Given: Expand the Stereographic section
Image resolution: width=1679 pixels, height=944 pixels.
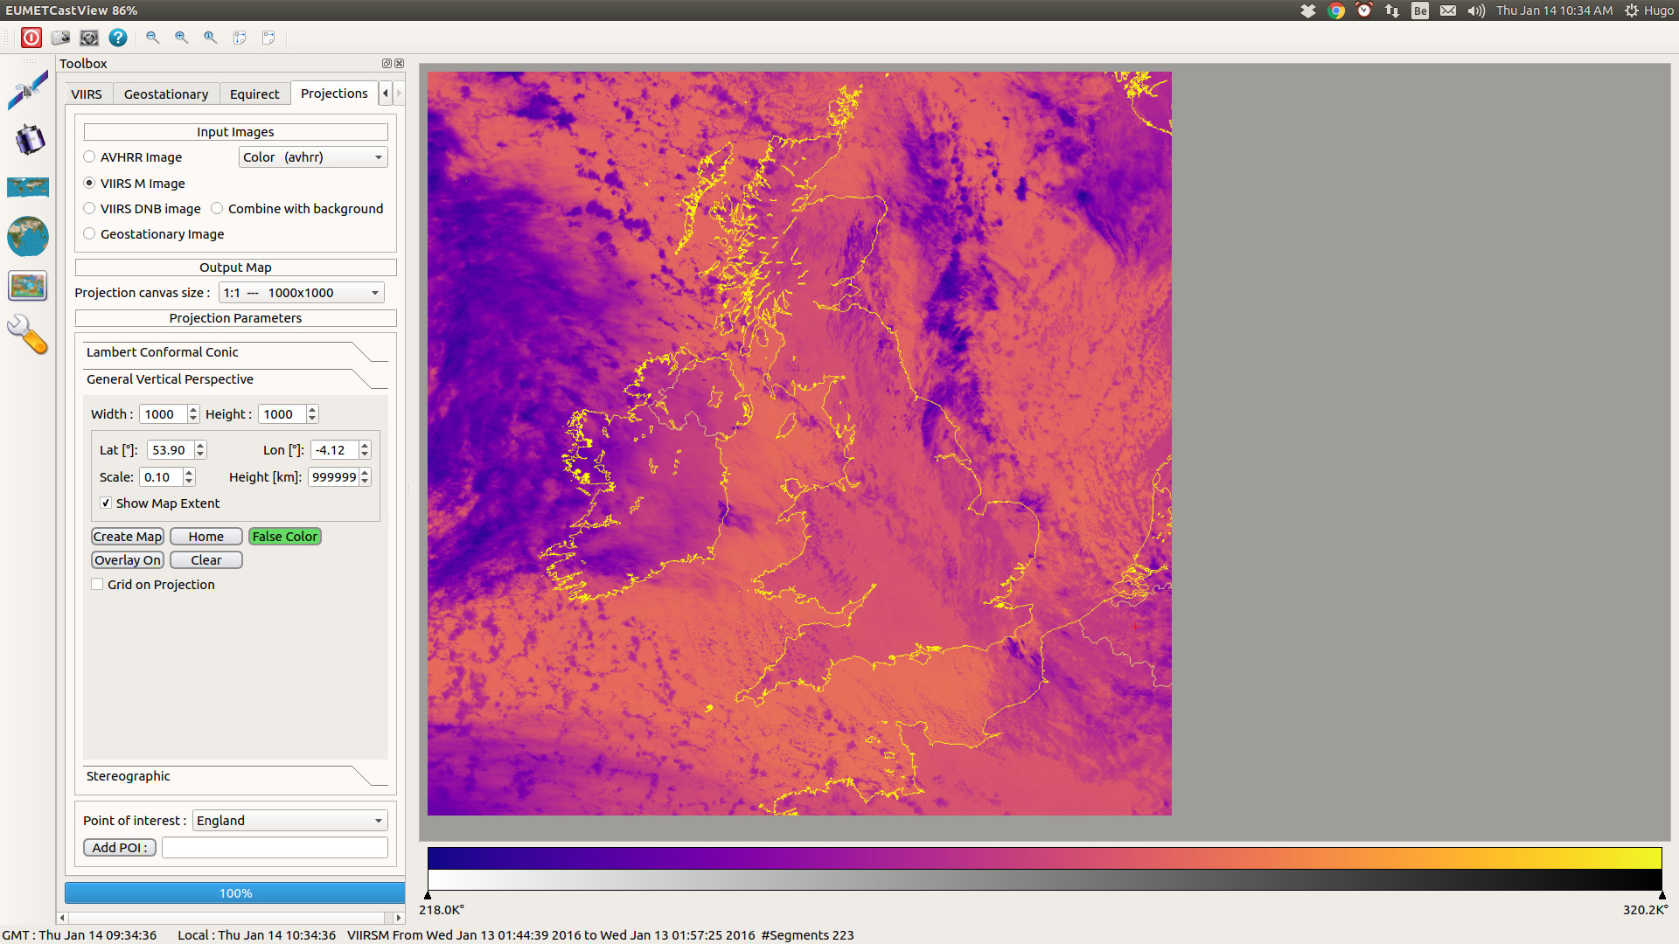Looking at the screenshot, I should pyautogui.click(x=235, y=776).
